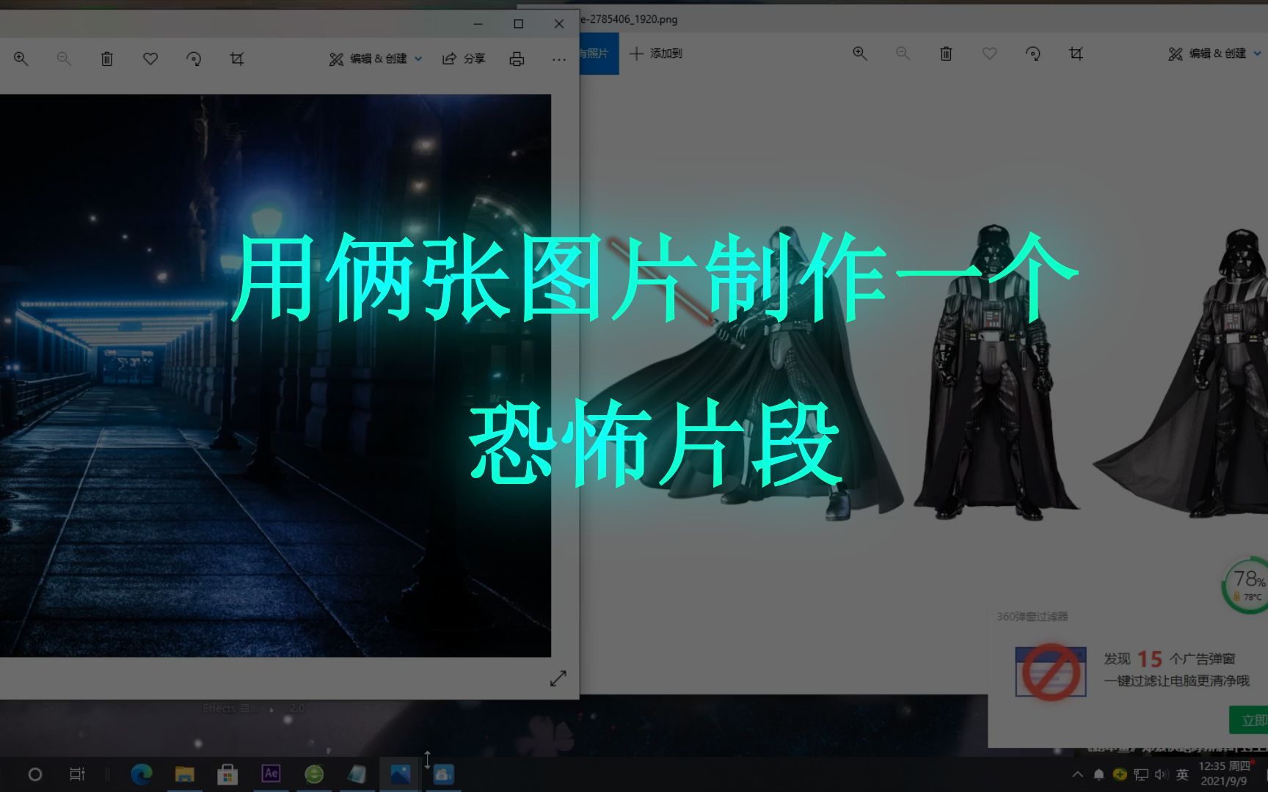Viewport: 1268px width, 792px height.
Task: Print the street photo
Action: [517, 59]
